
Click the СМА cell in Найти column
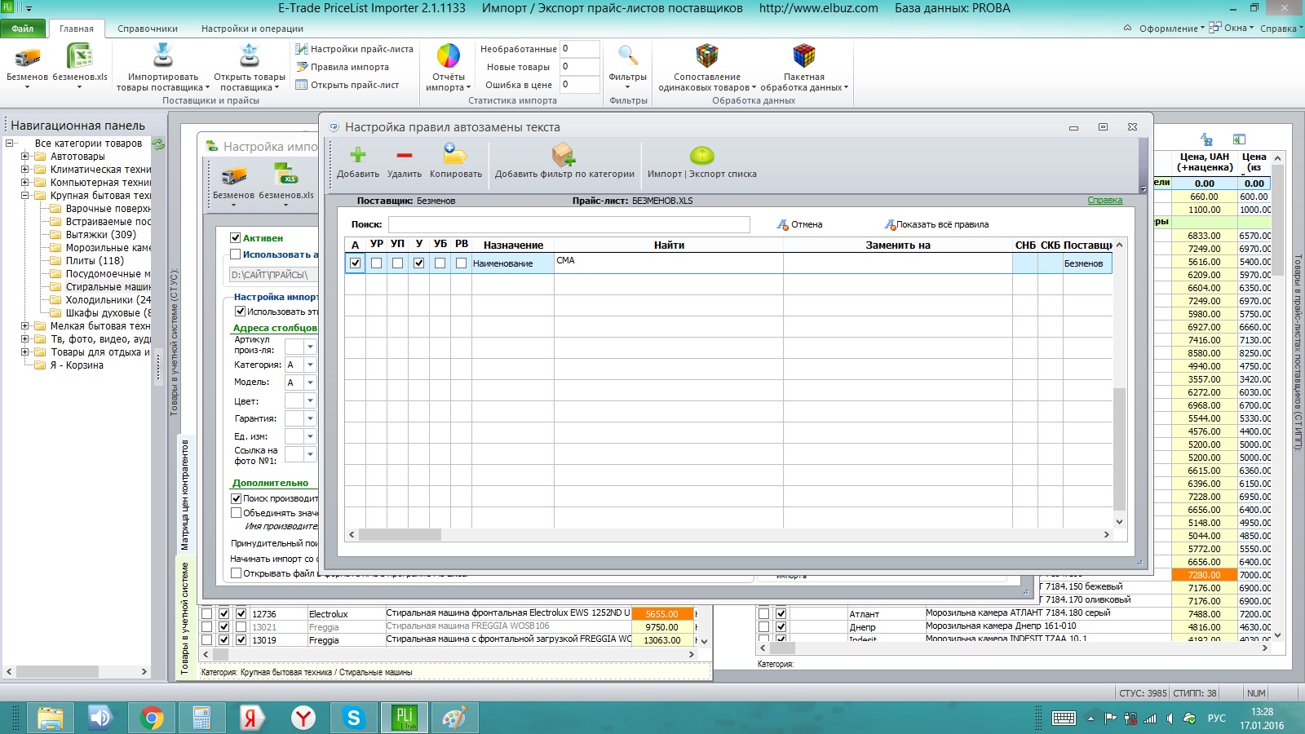click(669, 263)
